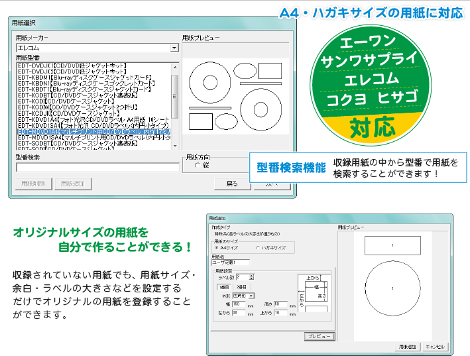The image size is (470, 356).
Task: Click the paper layout preview in 用紙選択
Action: coord(236,96)
